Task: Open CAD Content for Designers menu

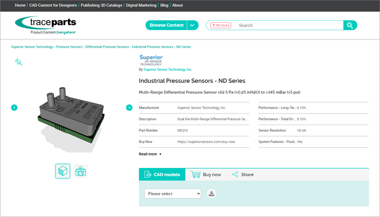Action: pos(53,5)
